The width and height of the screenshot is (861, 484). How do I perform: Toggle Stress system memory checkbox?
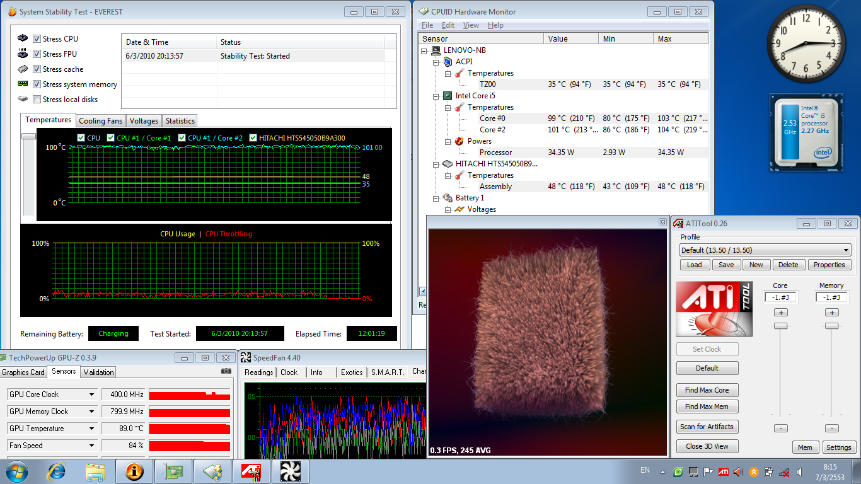[37, 84]
